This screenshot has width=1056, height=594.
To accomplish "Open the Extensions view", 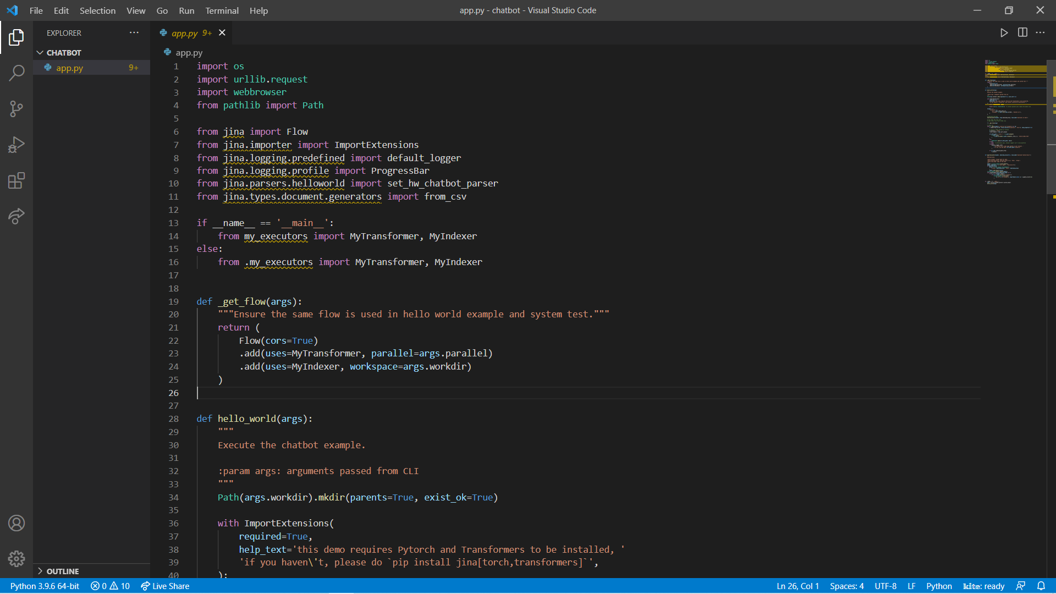I will [16, 180].
